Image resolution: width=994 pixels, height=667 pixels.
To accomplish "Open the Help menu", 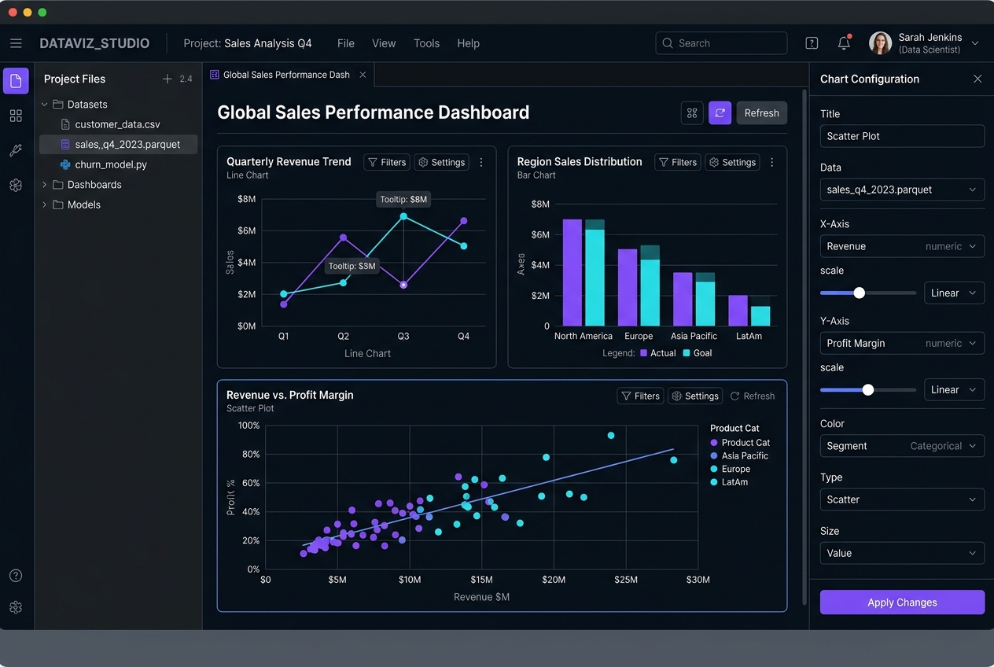I will click(x=468, y=43).
